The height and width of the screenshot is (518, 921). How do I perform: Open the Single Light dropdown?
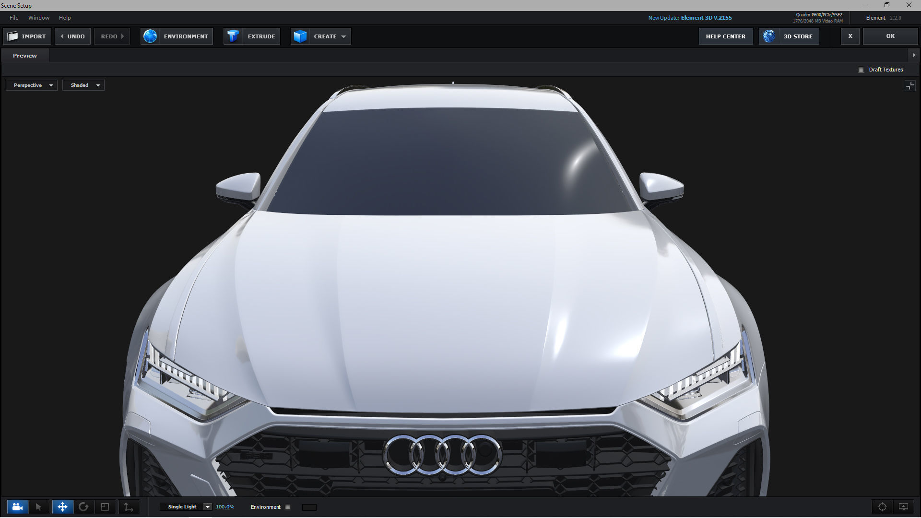click(186, 507)
